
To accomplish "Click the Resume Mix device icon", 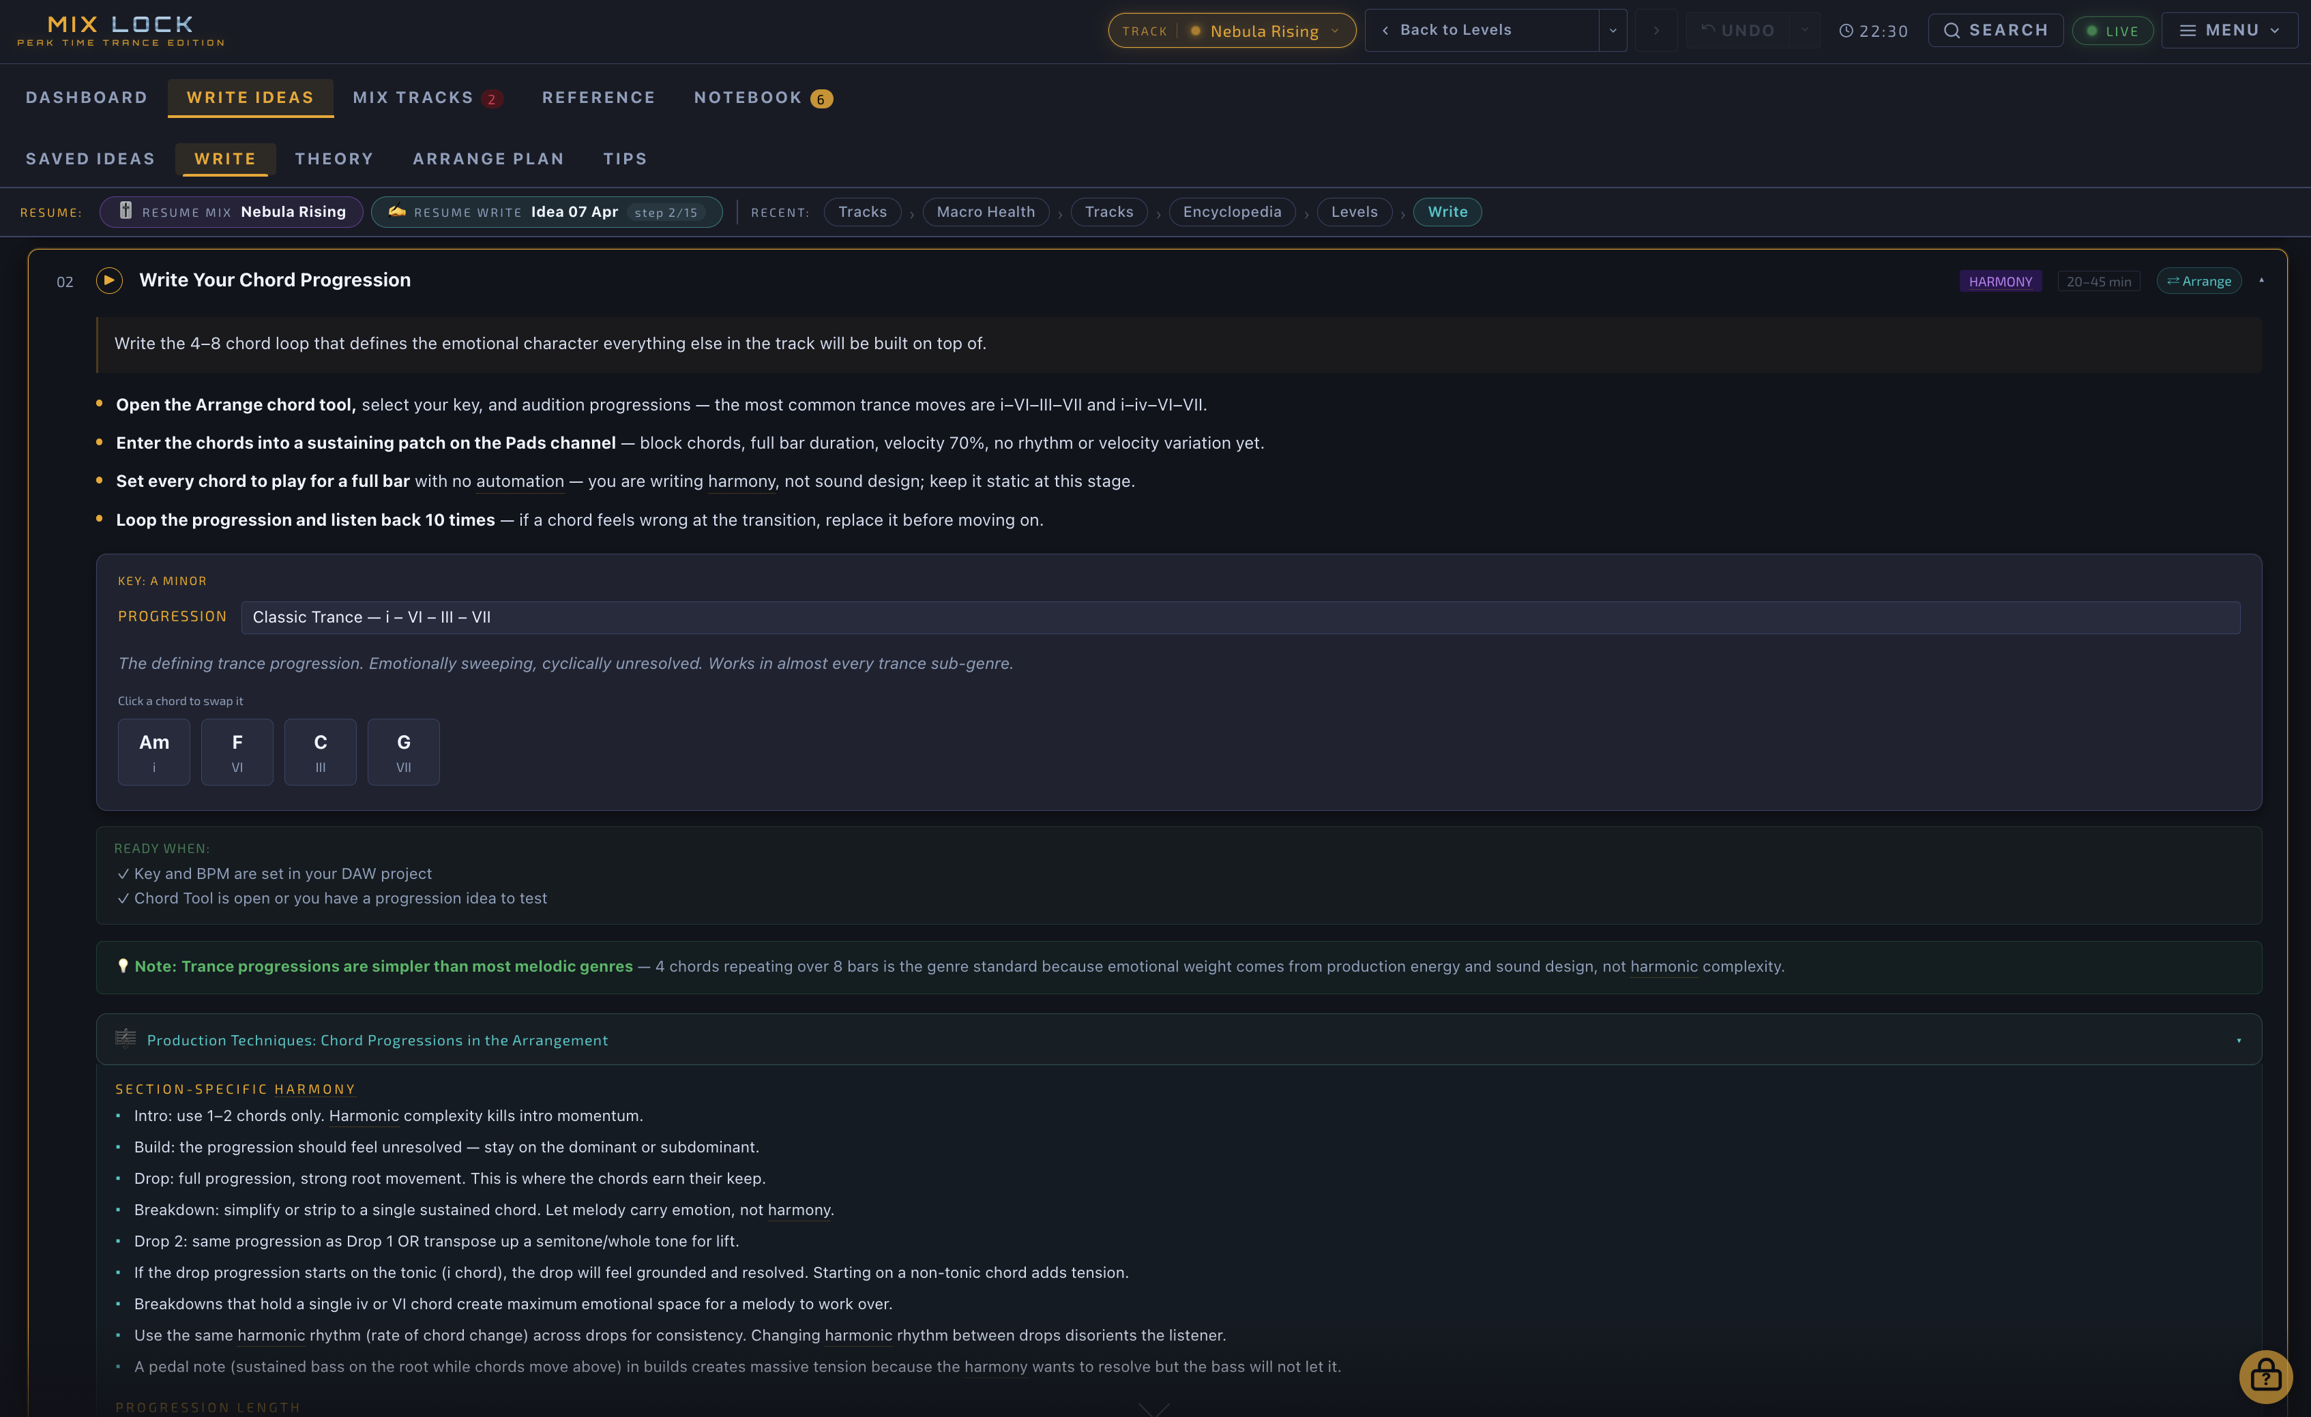I will pyautogui.click(x=126, y=211).
